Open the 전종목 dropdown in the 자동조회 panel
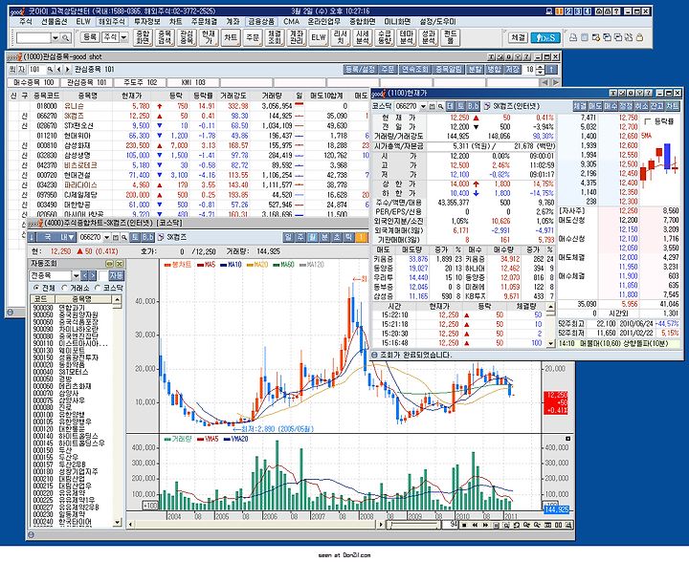Image resolution: width=689 pixels, height=562 pixels. tap(76, 275)
